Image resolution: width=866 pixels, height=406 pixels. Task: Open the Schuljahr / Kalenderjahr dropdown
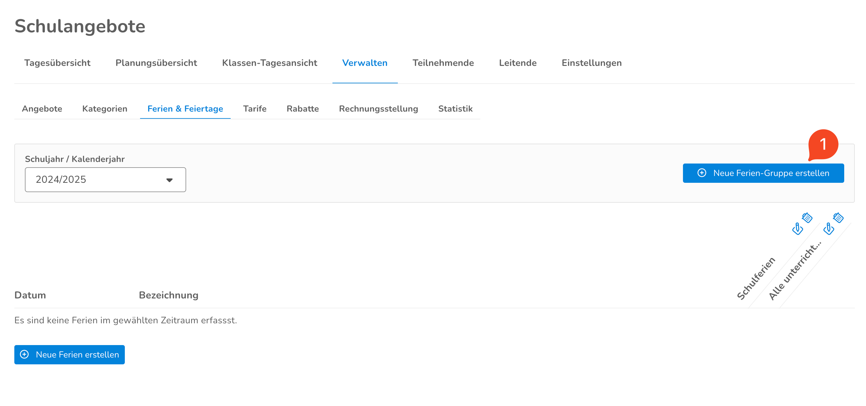coord(105,180)
